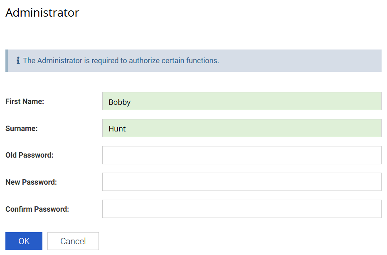The height and width of the screenshot is (255, 387).
Task: Click the 'New Password:' label
Action: tap(31, 182)
